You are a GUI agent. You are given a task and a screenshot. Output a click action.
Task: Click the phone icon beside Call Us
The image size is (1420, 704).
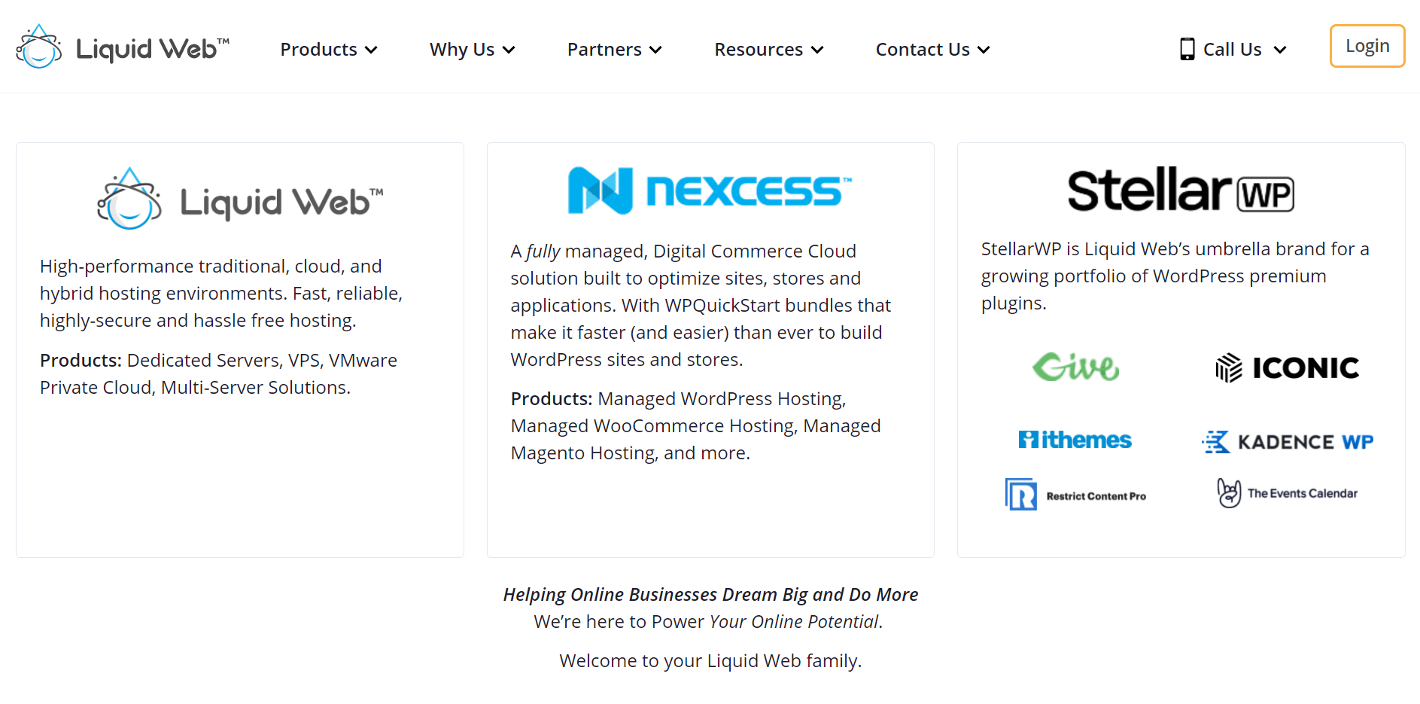(1187, 49)
